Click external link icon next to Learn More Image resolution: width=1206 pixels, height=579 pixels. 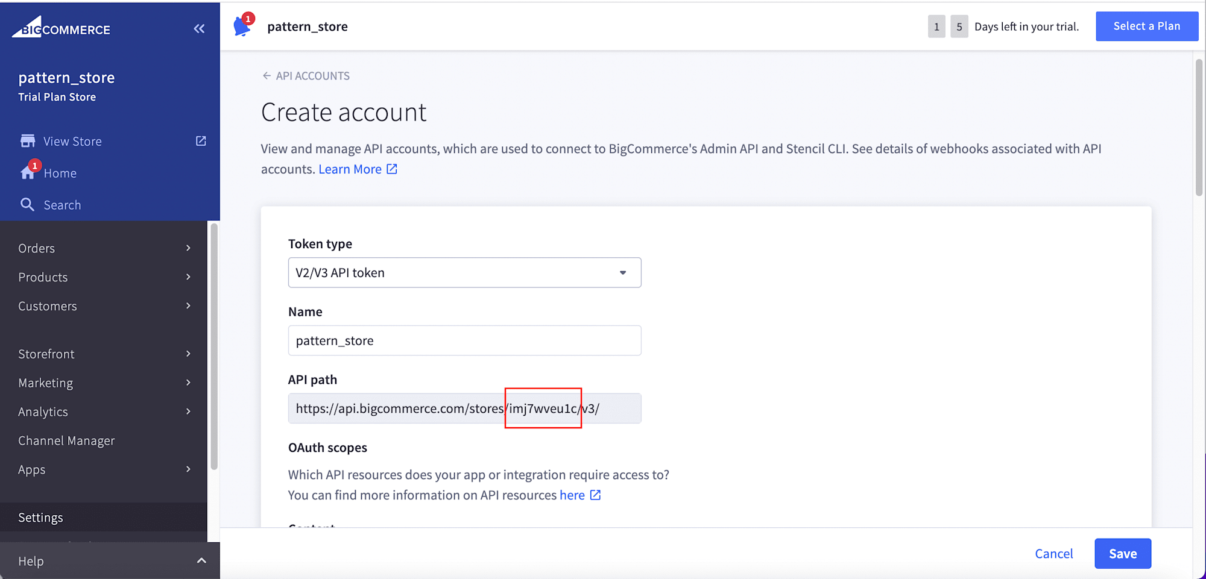(392, 169)
